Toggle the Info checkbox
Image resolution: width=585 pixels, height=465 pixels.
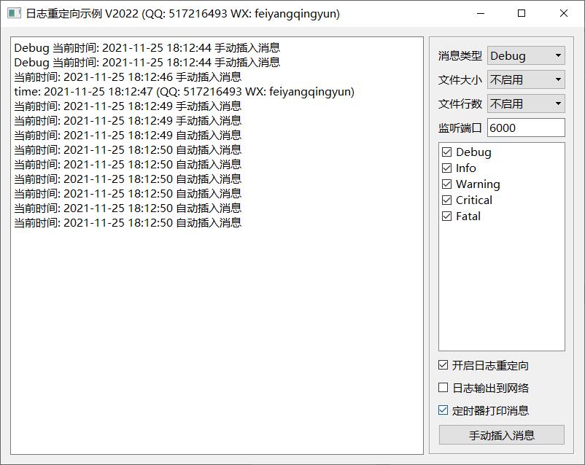447,168
